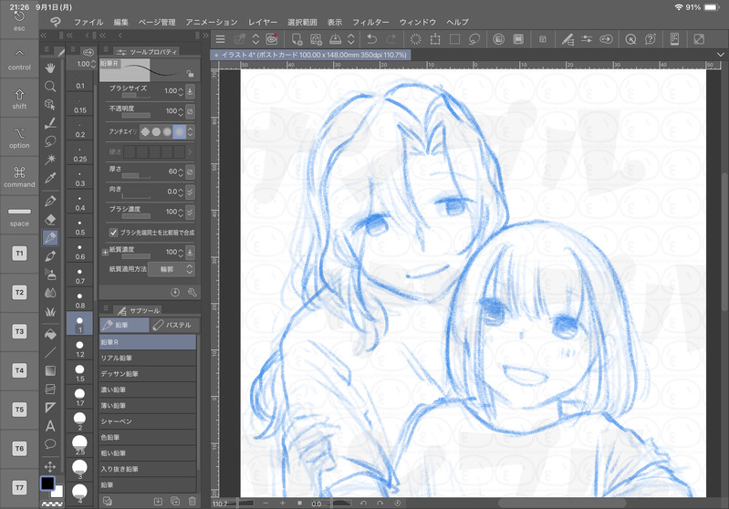Screen dimensions: 729x509
Task: Click the lasso select icon in command bar
Action: tap(474, 39)
